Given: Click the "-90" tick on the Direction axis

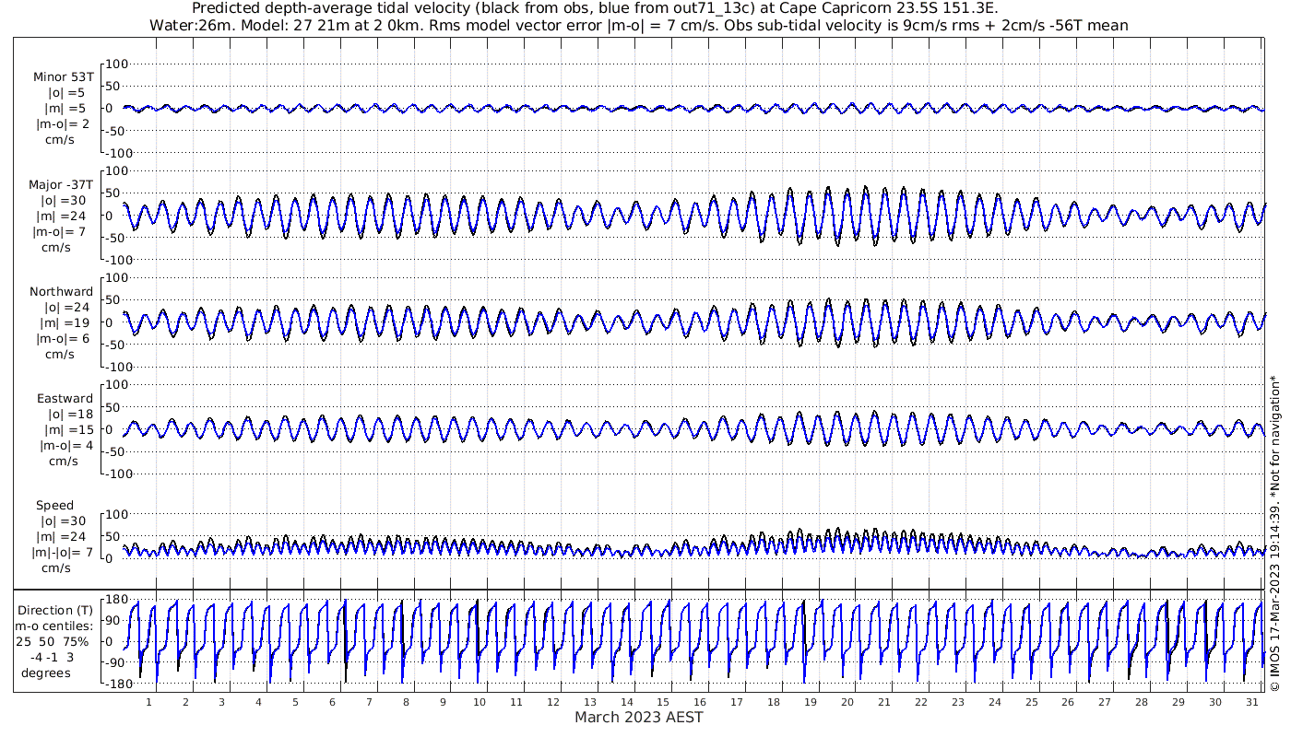Looking at the screenshot, I should click(x=114, y=663).
